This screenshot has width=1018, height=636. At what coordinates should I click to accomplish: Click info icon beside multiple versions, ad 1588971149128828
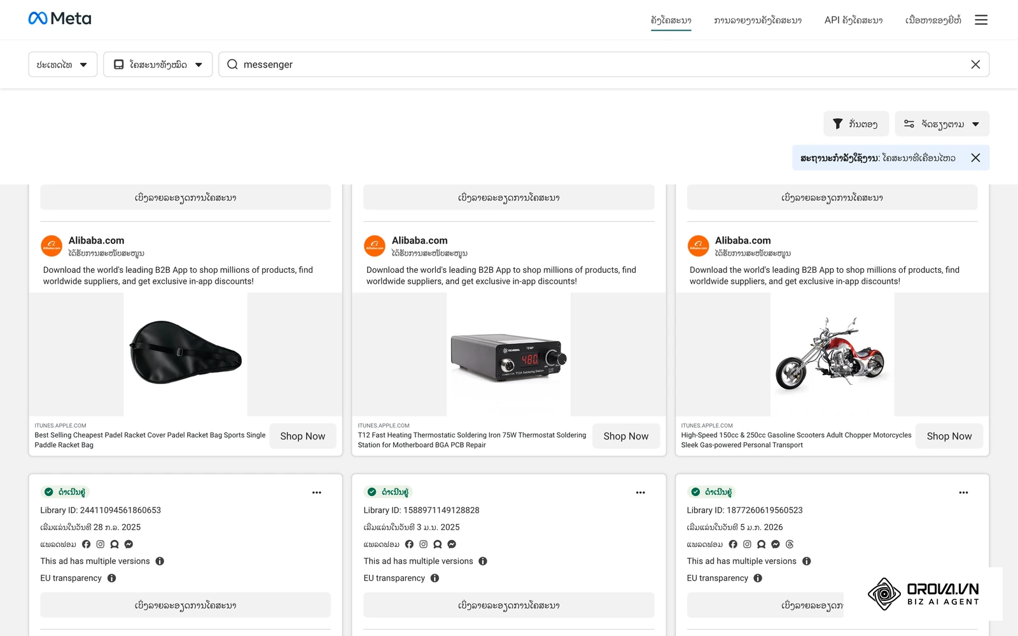[483, 561]
